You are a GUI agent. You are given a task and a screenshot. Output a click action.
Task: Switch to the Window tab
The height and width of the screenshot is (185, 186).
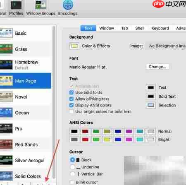point(107,28)
